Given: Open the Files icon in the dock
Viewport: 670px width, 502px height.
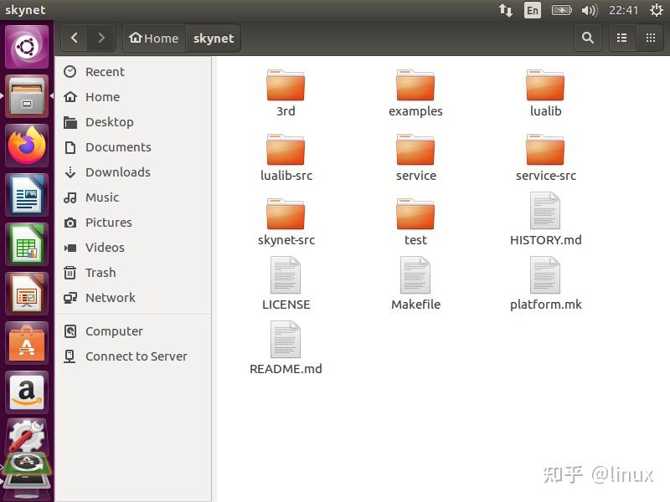Looking at the screenshot, I should (x=26, y=96).
